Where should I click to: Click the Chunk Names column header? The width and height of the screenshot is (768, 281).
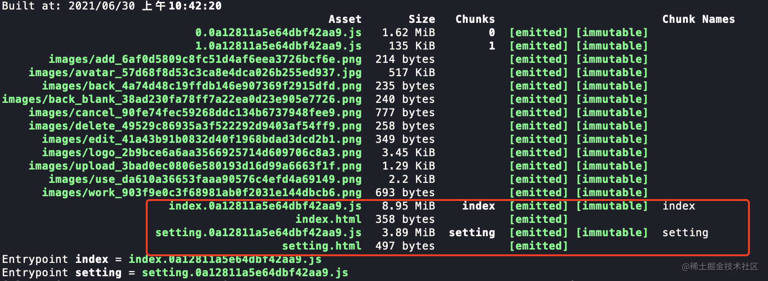tap(698, 20)
